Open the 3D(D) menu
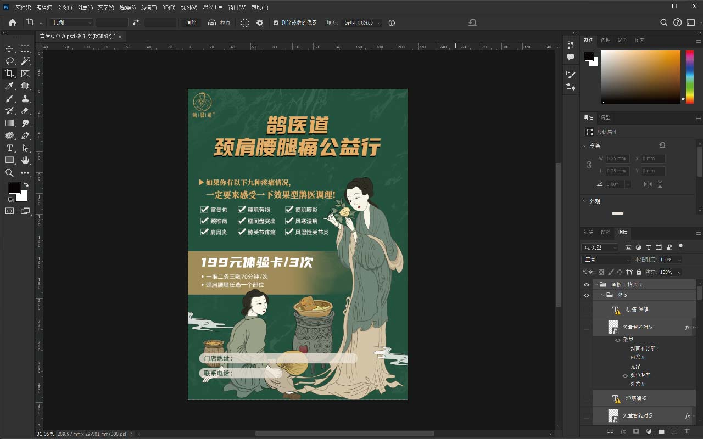 (x=169, y=8)
